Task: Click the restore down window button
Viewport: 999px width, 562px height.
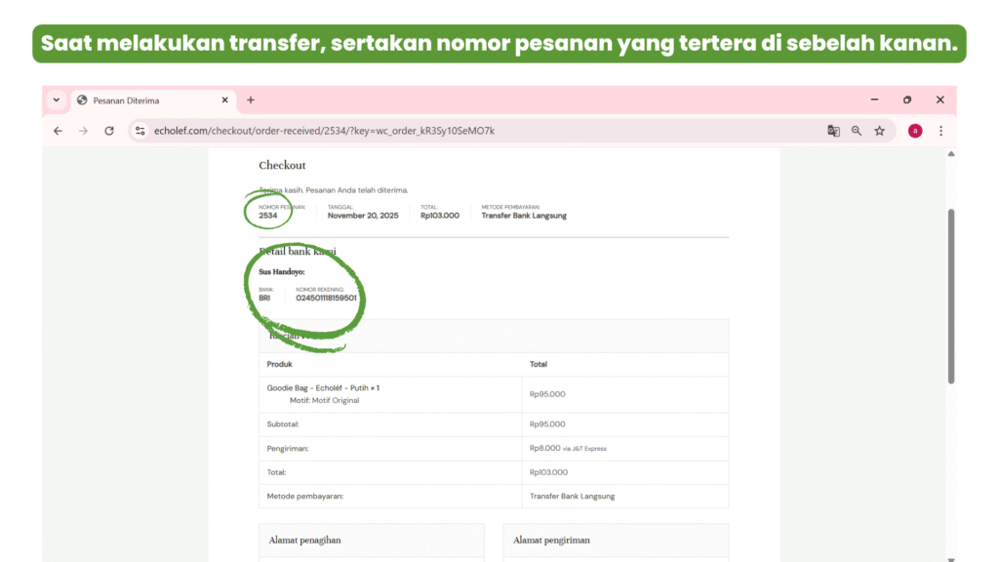Action: tap(907, 100)
